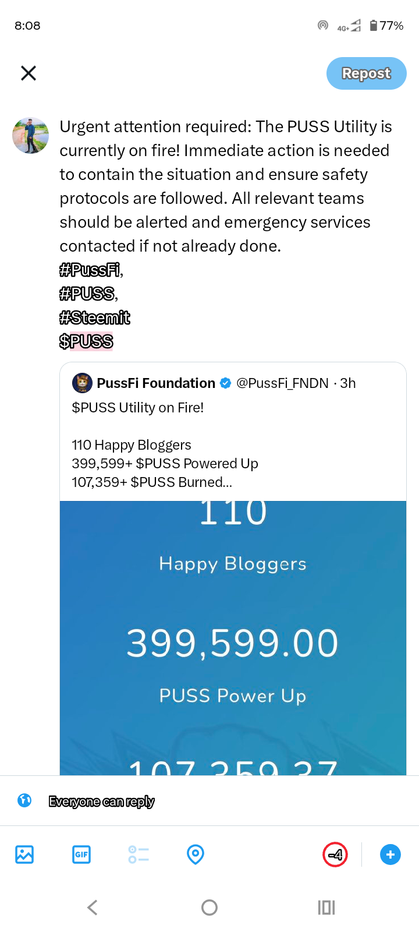Viewport: 419px width, 932px height.
Task: Tap the globe icon beside reply settings
Action: (x=24, y=800)
